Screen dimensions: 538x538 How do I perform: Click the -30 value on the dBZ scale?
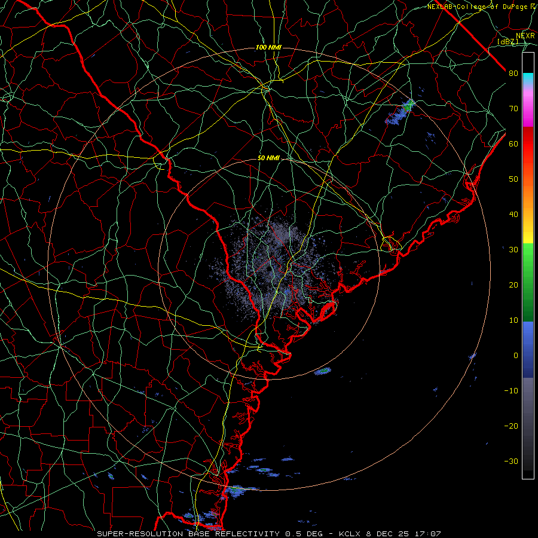click(511, 461)
